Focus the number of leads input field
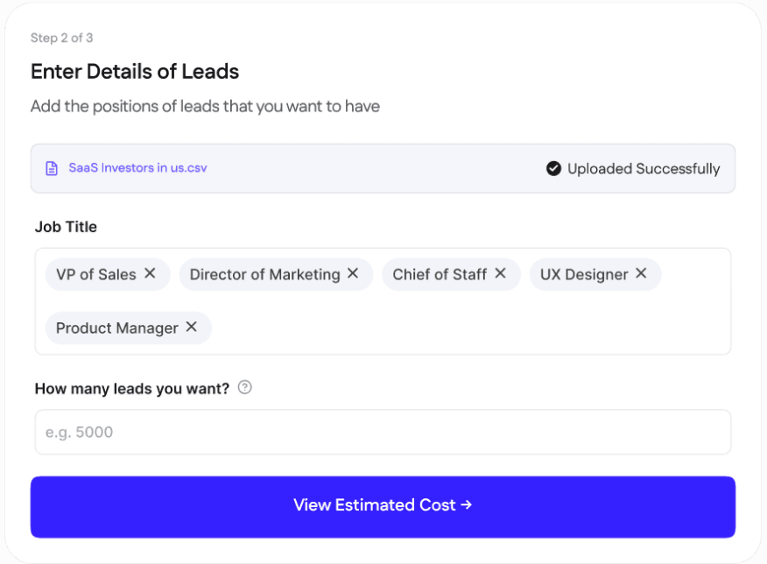The height and width of the screenshot is (564, 767). [x=383, y=432]
